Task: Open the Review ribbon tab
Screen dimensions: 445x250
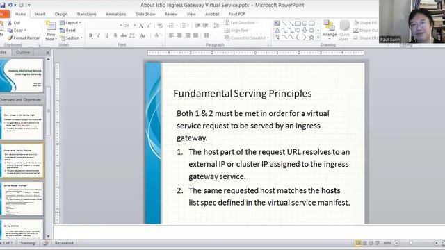Action: click(x=171, y=14)
